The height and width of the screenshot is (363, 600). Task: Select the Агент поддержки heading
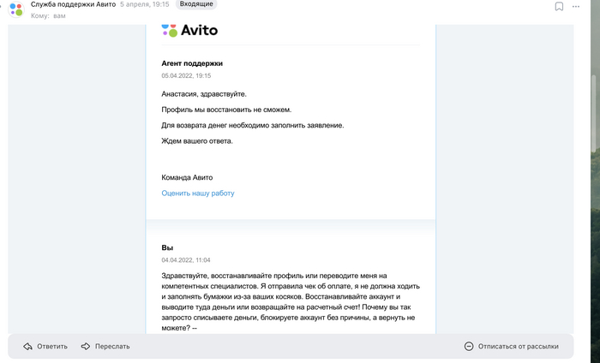coord(192,63)
